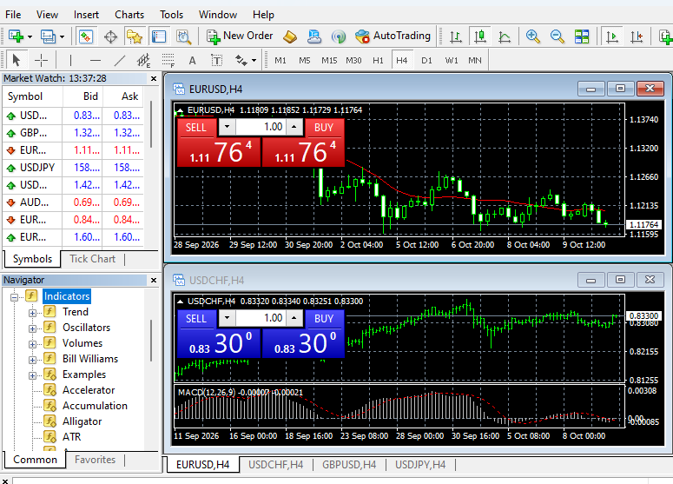Toggle auto scroll of the chart

click(612, 36)
